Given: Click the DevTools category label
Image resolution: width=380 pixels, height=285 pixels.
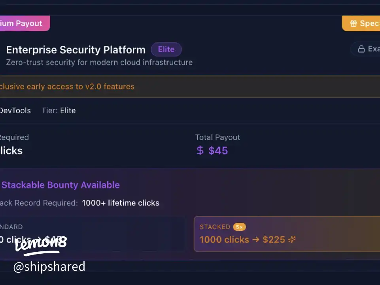Looking at the screenshot, I should 15,111.
